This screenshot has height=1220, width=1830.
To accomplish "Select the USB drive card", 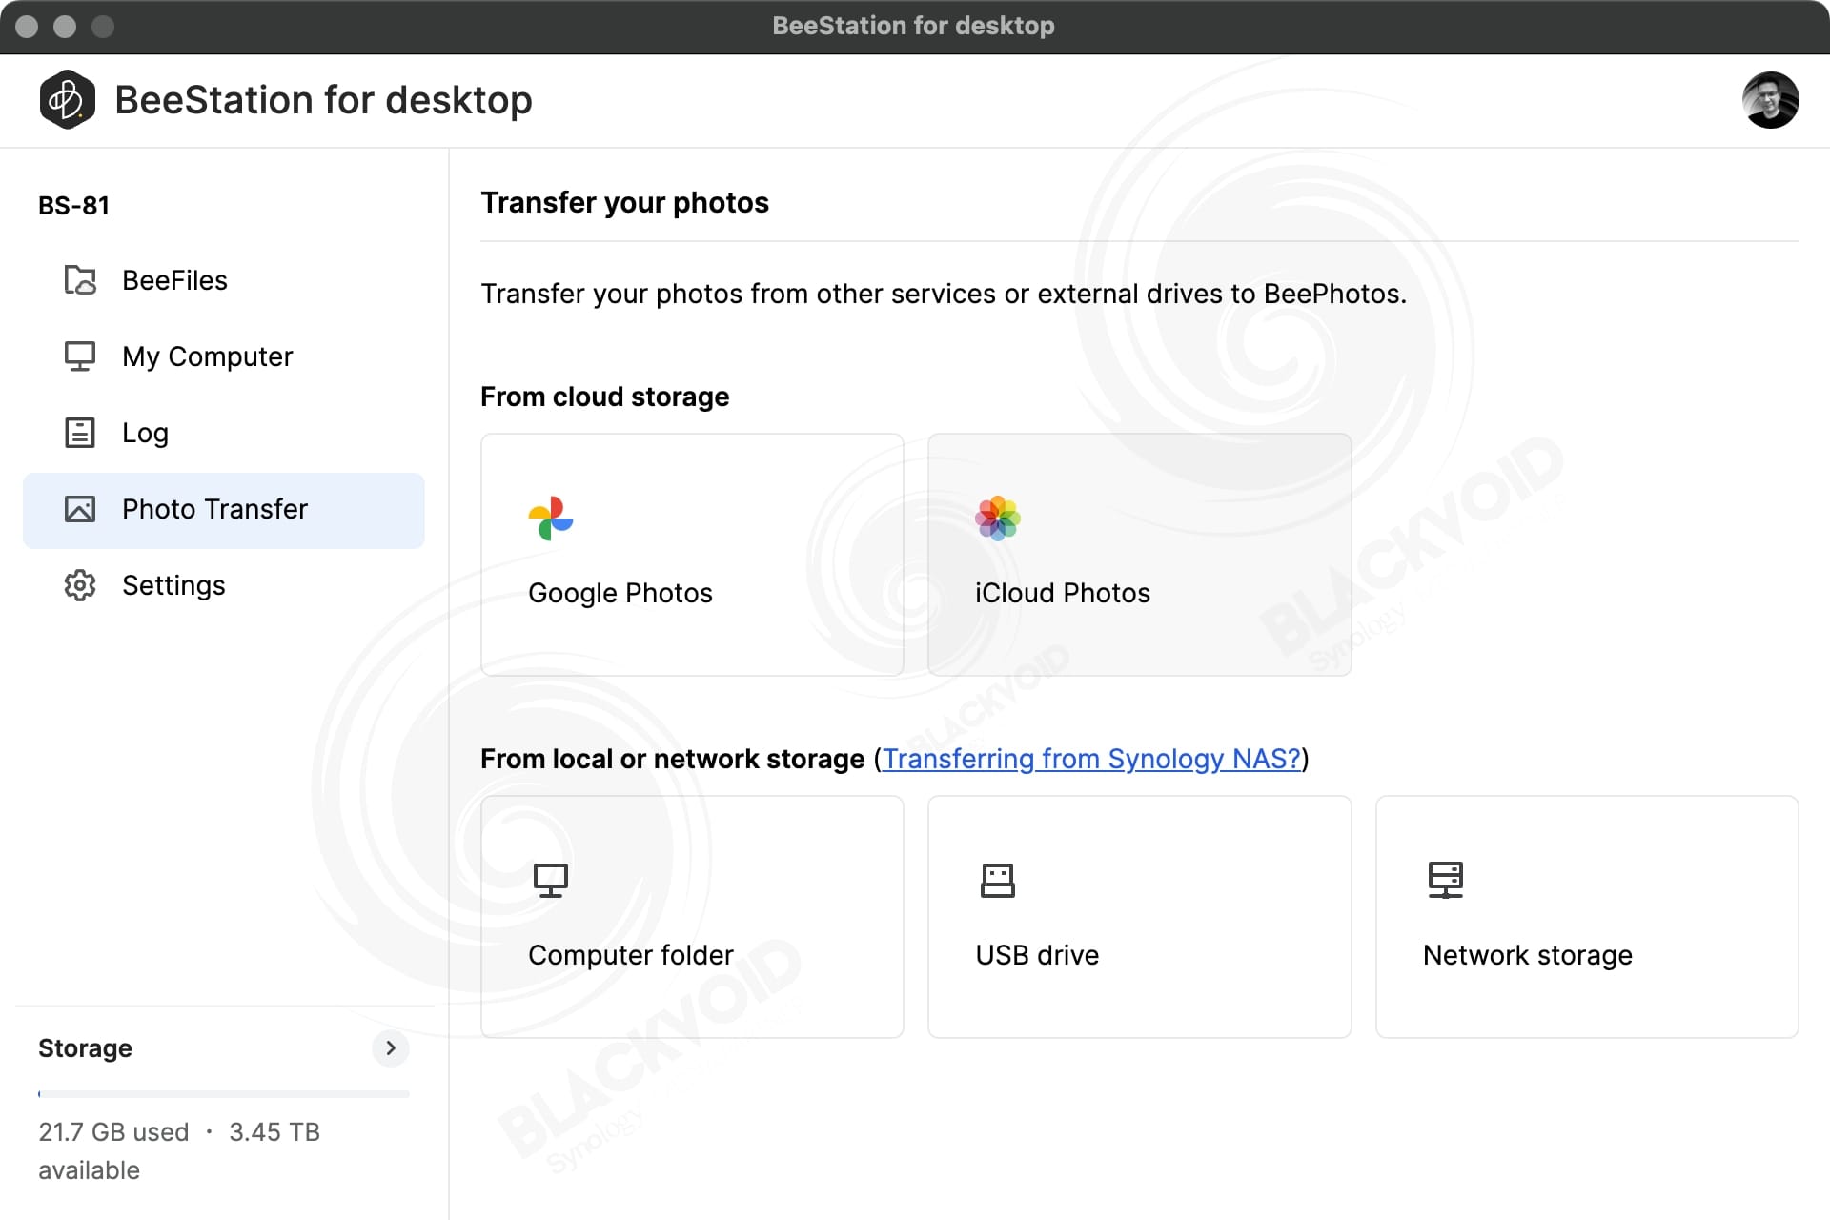I will 1140,917.
